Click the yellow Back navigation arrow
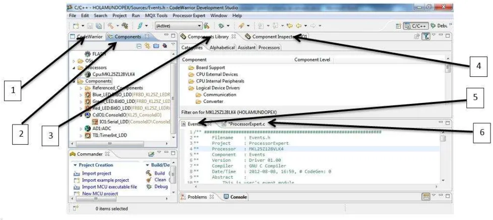The image size is (493, 220). (299, 26)
